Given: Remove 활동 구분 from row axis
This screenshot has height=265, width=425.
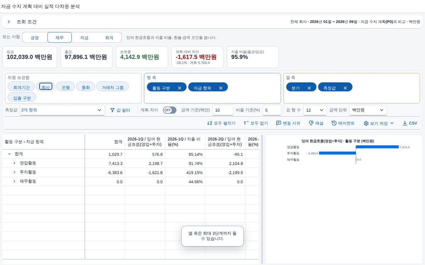Looking at the screenshot, I should [x=180, y=88].
